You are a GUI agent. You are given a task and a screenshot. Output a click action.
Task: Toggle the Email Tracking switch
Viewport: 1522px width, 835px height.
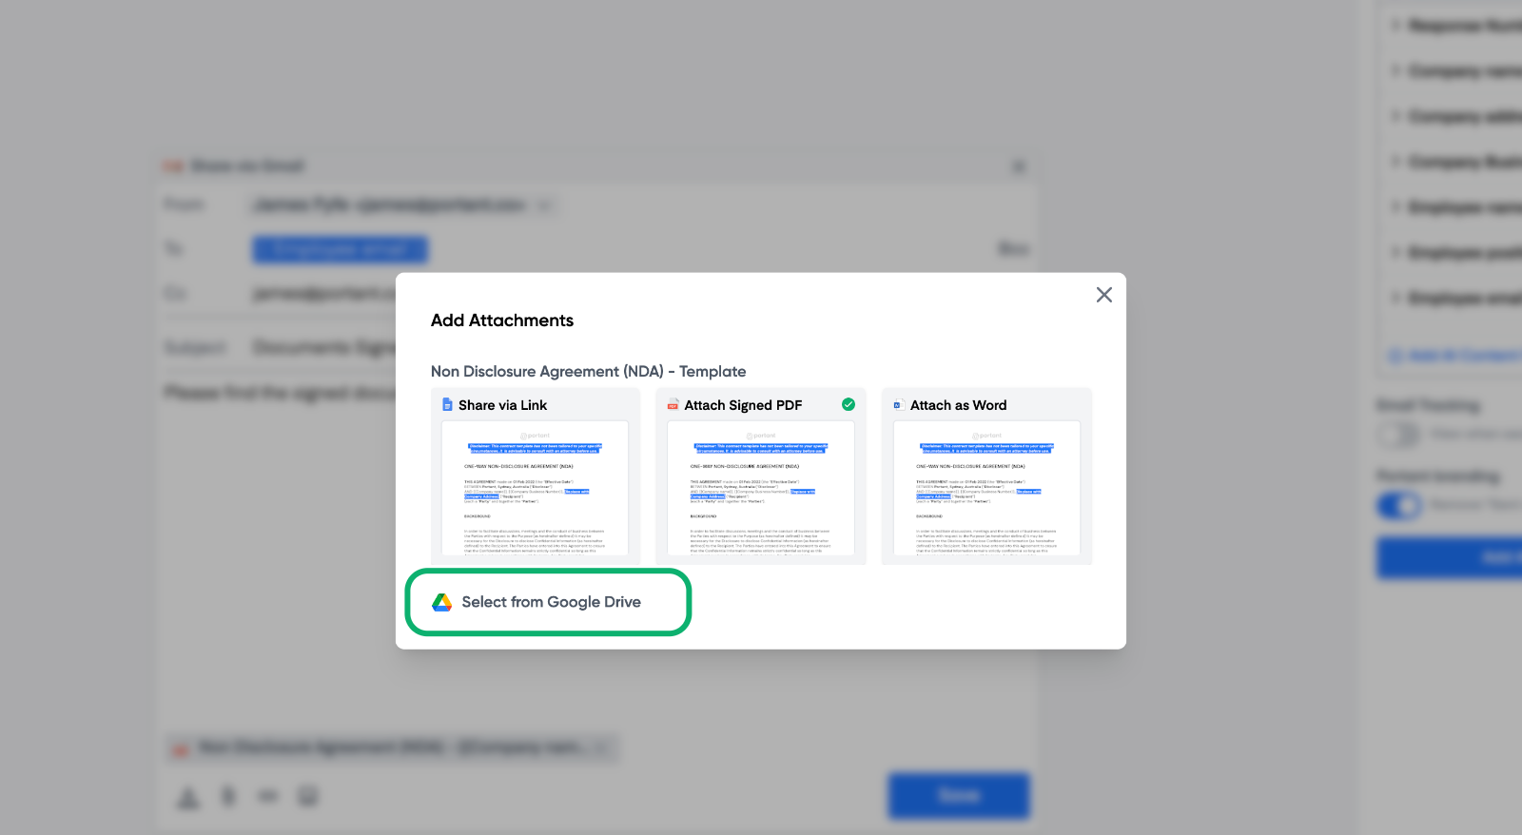point(1398,435)
